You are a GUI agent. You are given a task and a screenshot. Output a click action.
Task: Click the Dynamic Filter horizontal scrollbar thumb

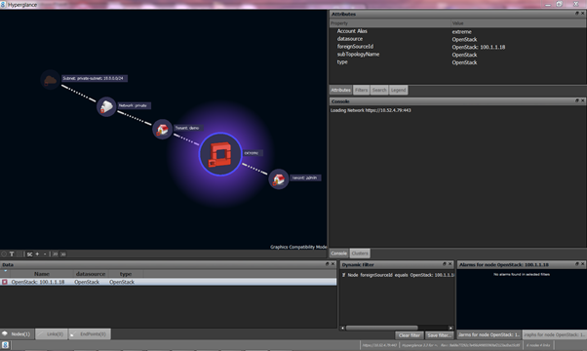(381, 328)
